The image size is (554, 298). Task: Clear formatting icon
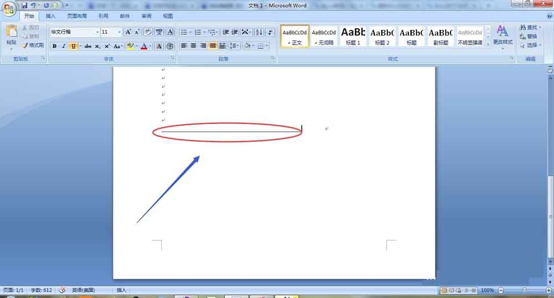(x=148, y=32)
